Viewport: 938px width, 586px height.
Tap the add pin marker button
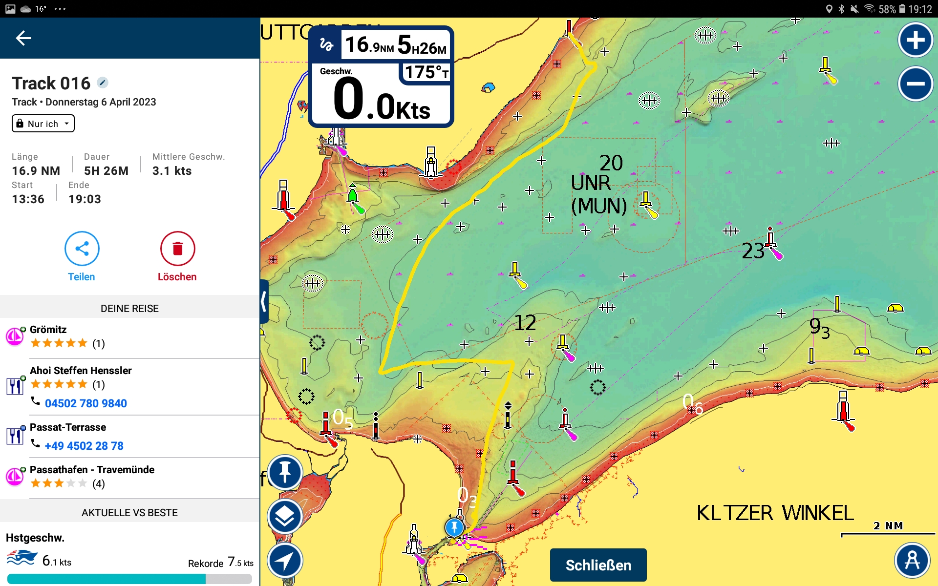point(285,472)
